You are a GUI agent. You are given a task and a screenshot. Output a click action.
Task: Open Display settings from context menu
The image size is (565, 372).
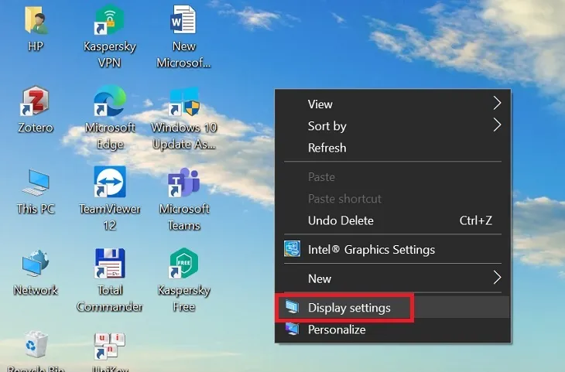(392, 308)
